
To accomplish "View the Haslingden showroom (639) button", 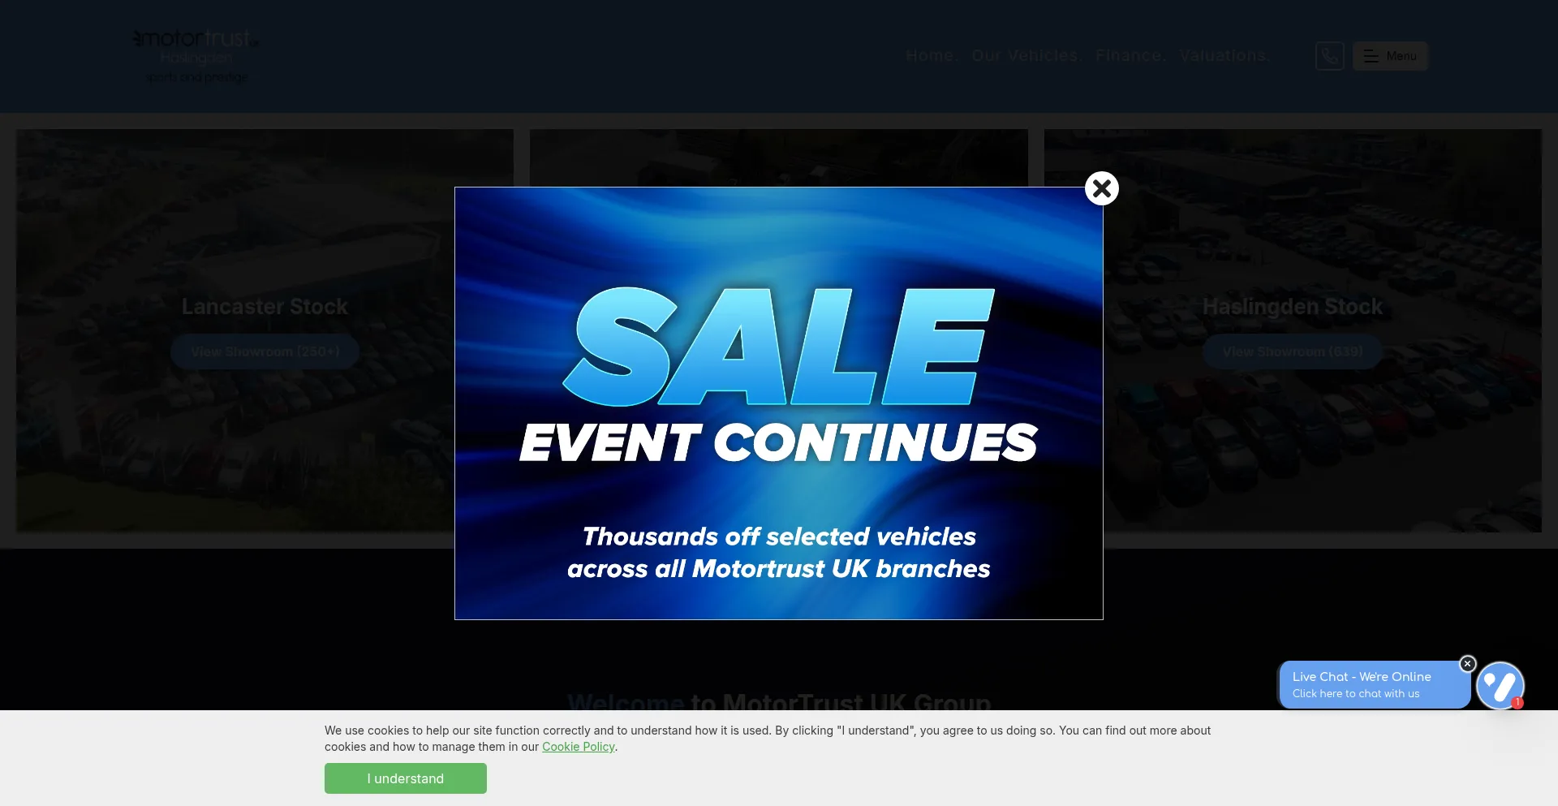I will pos(1293,351).
